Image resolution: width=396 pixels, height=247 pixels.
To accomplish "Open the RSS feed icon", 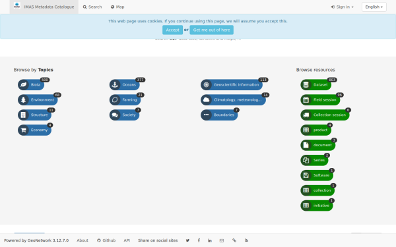I will [x=246, y=240].
